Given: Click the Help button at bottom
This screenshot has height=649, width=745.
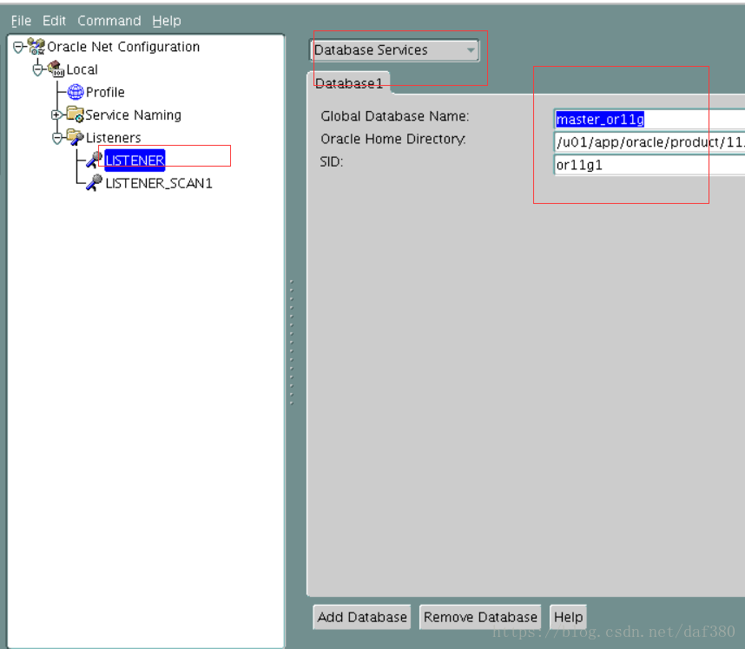Looking at the screenshot, I should click(x=568, y=617).
